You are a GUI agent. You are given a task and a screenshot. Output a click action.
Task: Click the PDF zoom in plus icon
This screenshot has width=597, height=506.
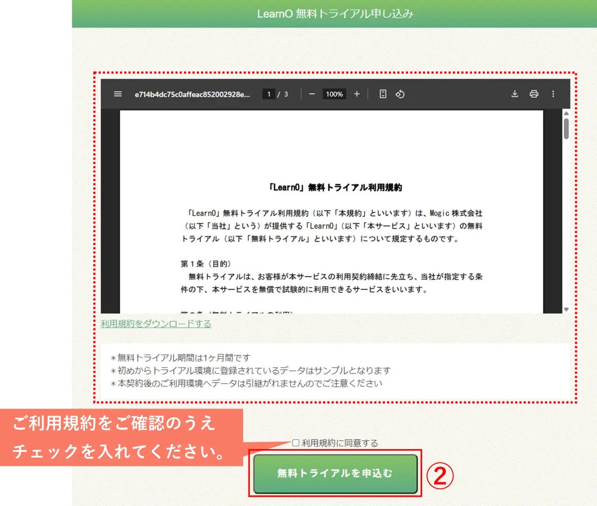357,94
